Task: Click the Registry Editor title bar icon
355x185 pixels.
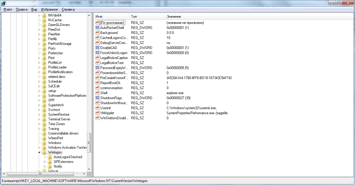Action: coord(4,3)
